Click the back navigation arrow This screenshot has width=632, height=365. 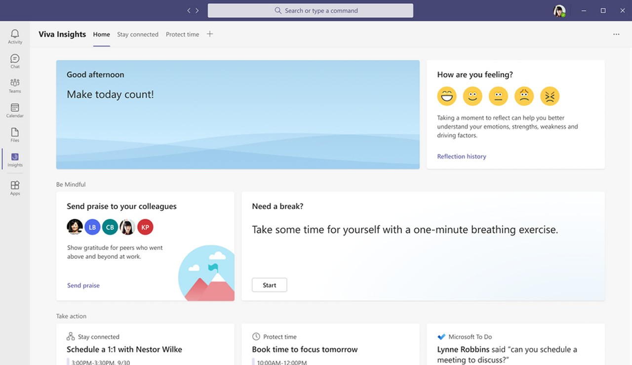[188, 9]
